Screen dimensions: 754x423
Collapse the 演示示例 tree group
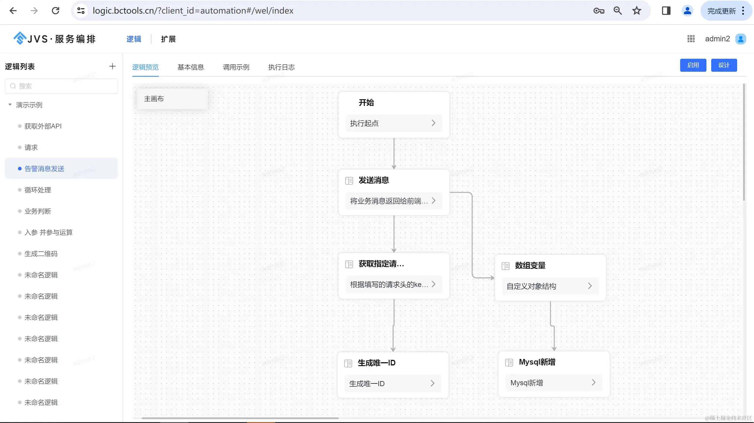coord(10,105)
